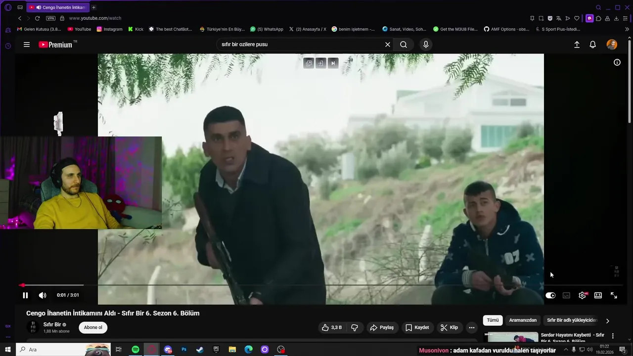This screenshot has height=356, width=633.
Task: Open the WhatsApp bookmark
Action: tap(267, 29)
